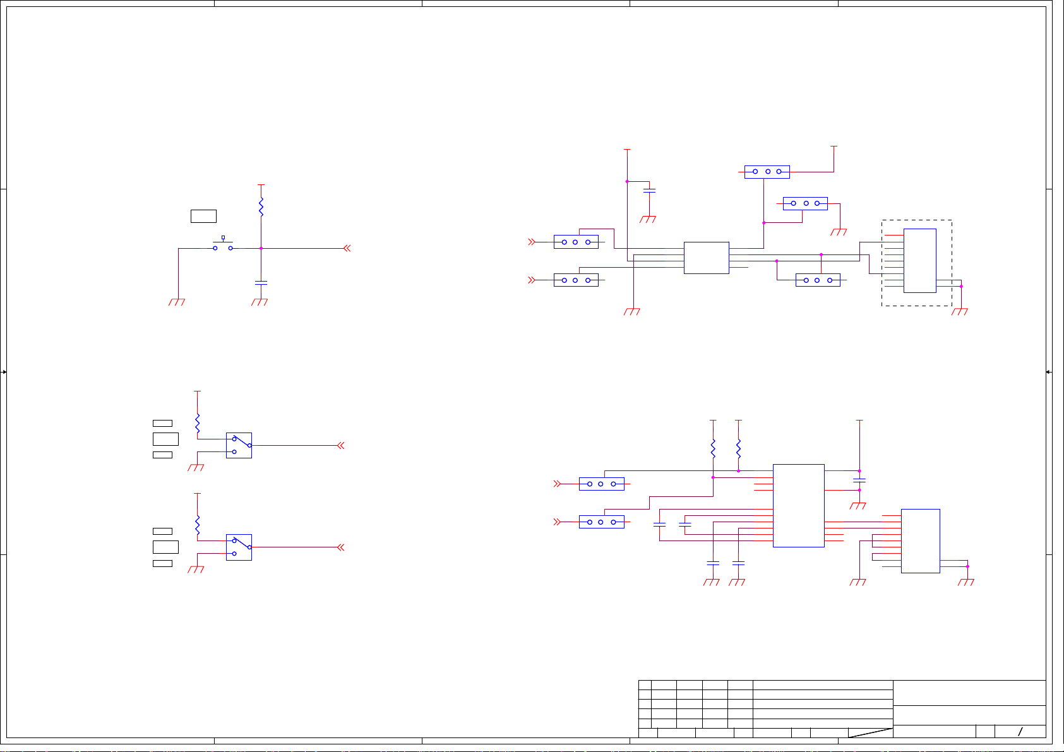Select the eight-pin IC in upper right circuit
Screen dimensions: 1064x752
coord(707,258)
